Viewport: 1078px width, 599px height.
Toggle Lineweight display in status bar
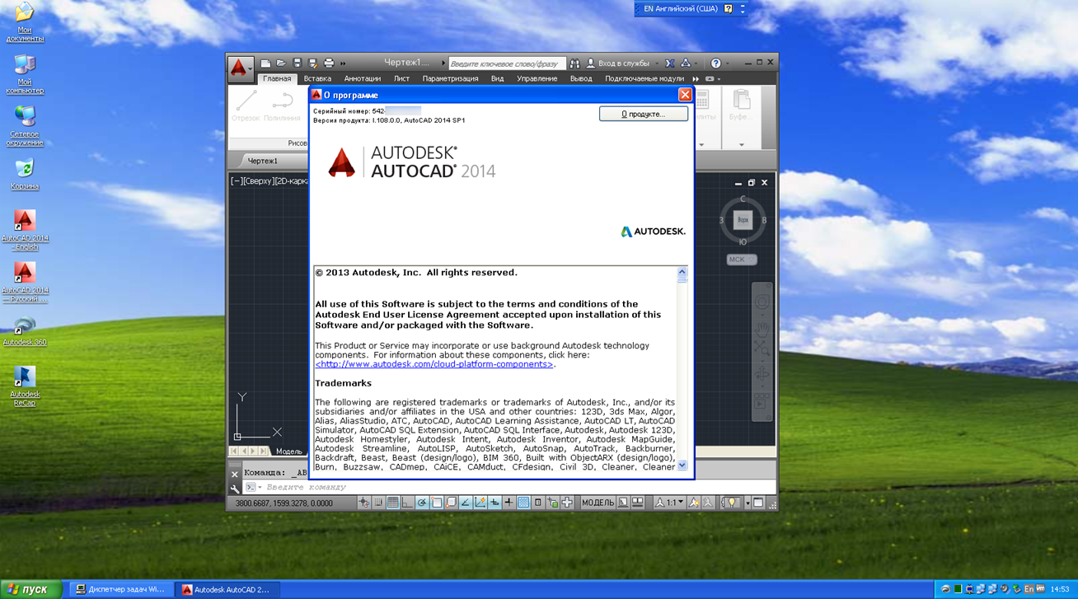click(509, 503)
